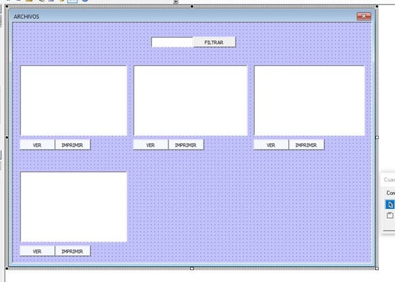The height and width of the screenshot is (282, 395).
Task: Select the list box in the bottom row
Action: point(74,207)
